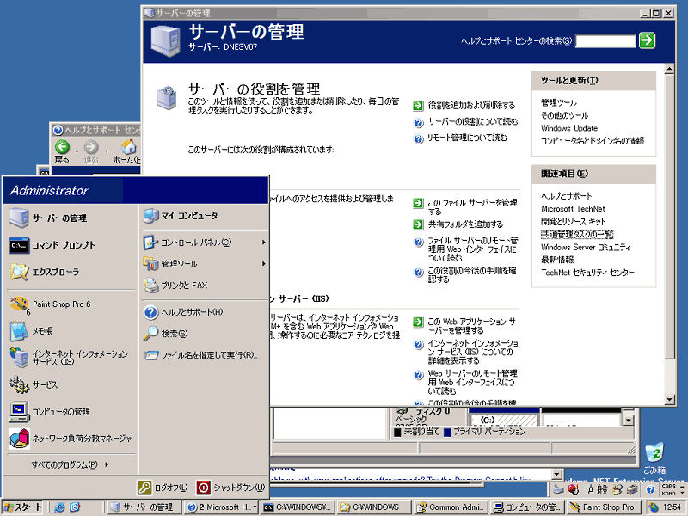Open プリンタと FAX

pos(185,286)
